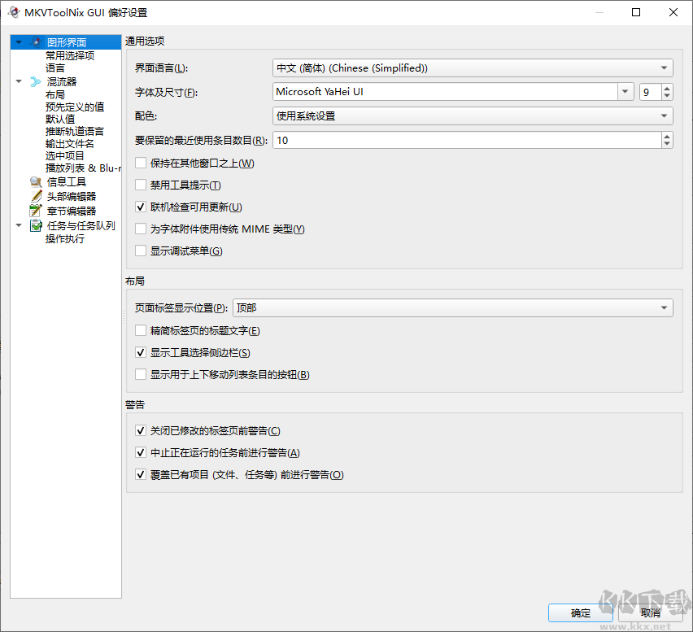Click the 图形界面 tree icon
Image resolution: width=693 pixels, height=632 pixels.
pos(37,42)
